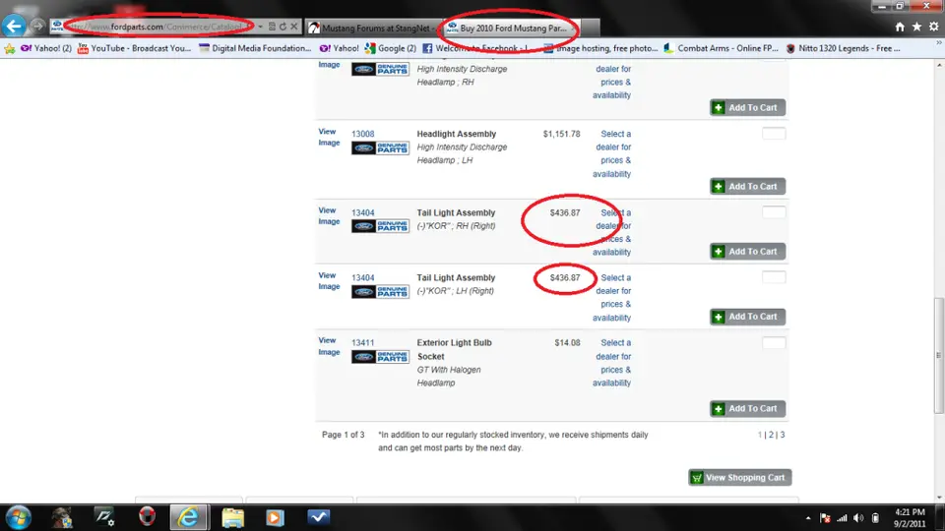Open the browser Home icon
The image size is (945, 531).
pos(900,27)
